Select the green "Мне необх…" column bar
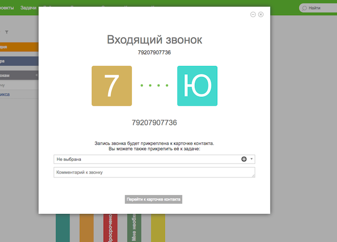The width and height of the screenshot is (337, 242). pos(134,228)
